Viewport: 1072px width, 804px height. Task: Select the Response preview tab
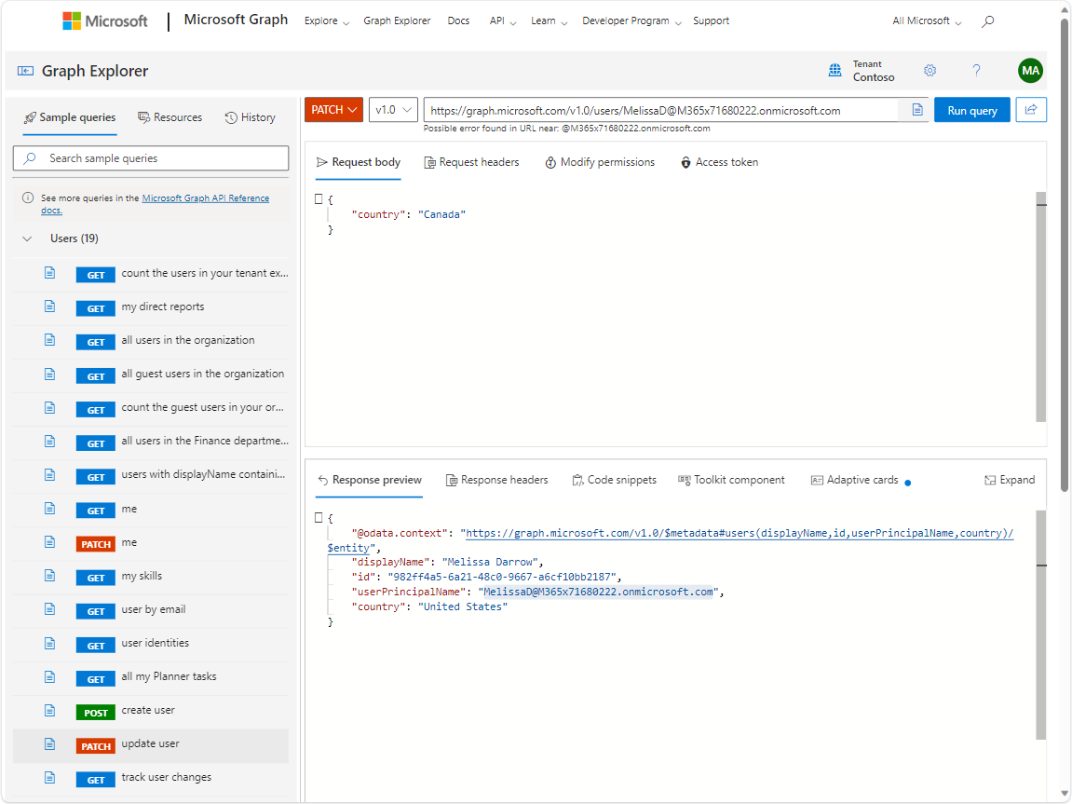[370, 480]
